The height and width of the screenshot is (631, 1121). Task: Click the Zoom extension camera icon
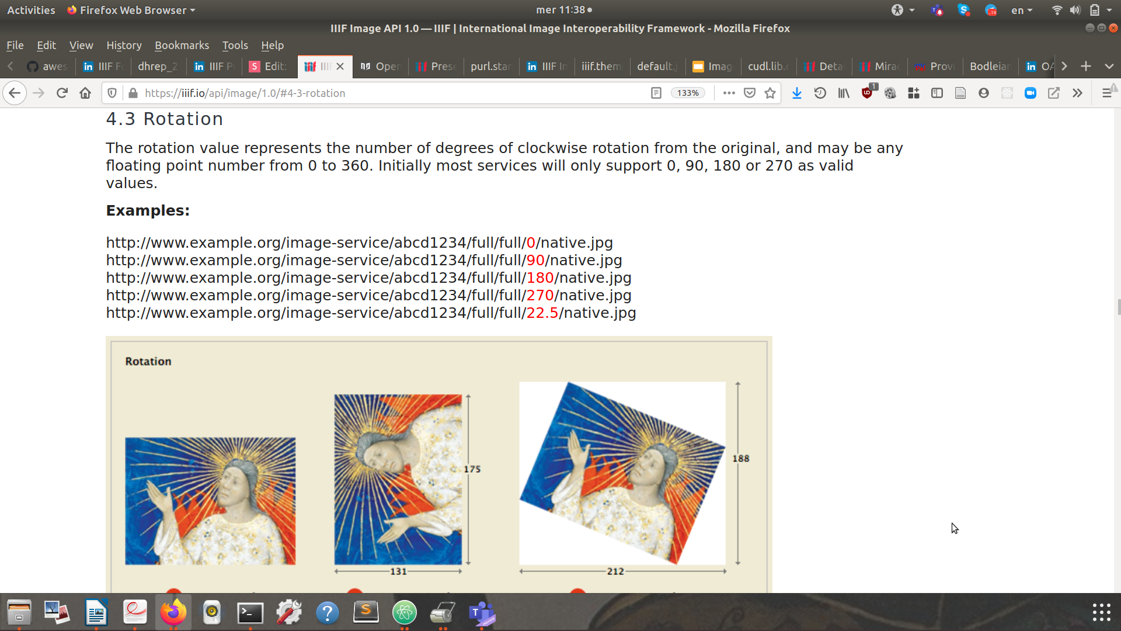click(1031, 93)
